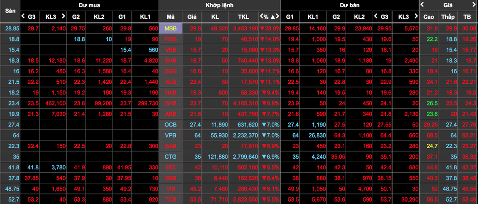Click BVB bid volume 12,180
This screenshot has height=204, width=478.
pos(57,61)
